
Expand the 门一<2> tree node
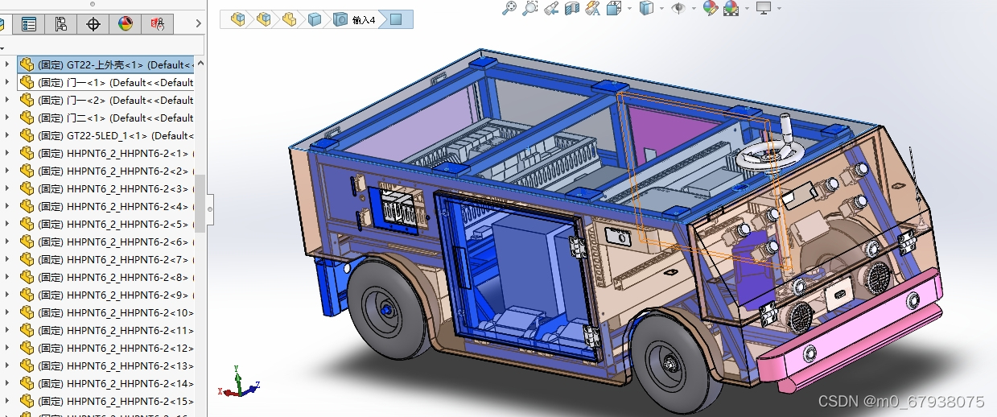[7, 100]
